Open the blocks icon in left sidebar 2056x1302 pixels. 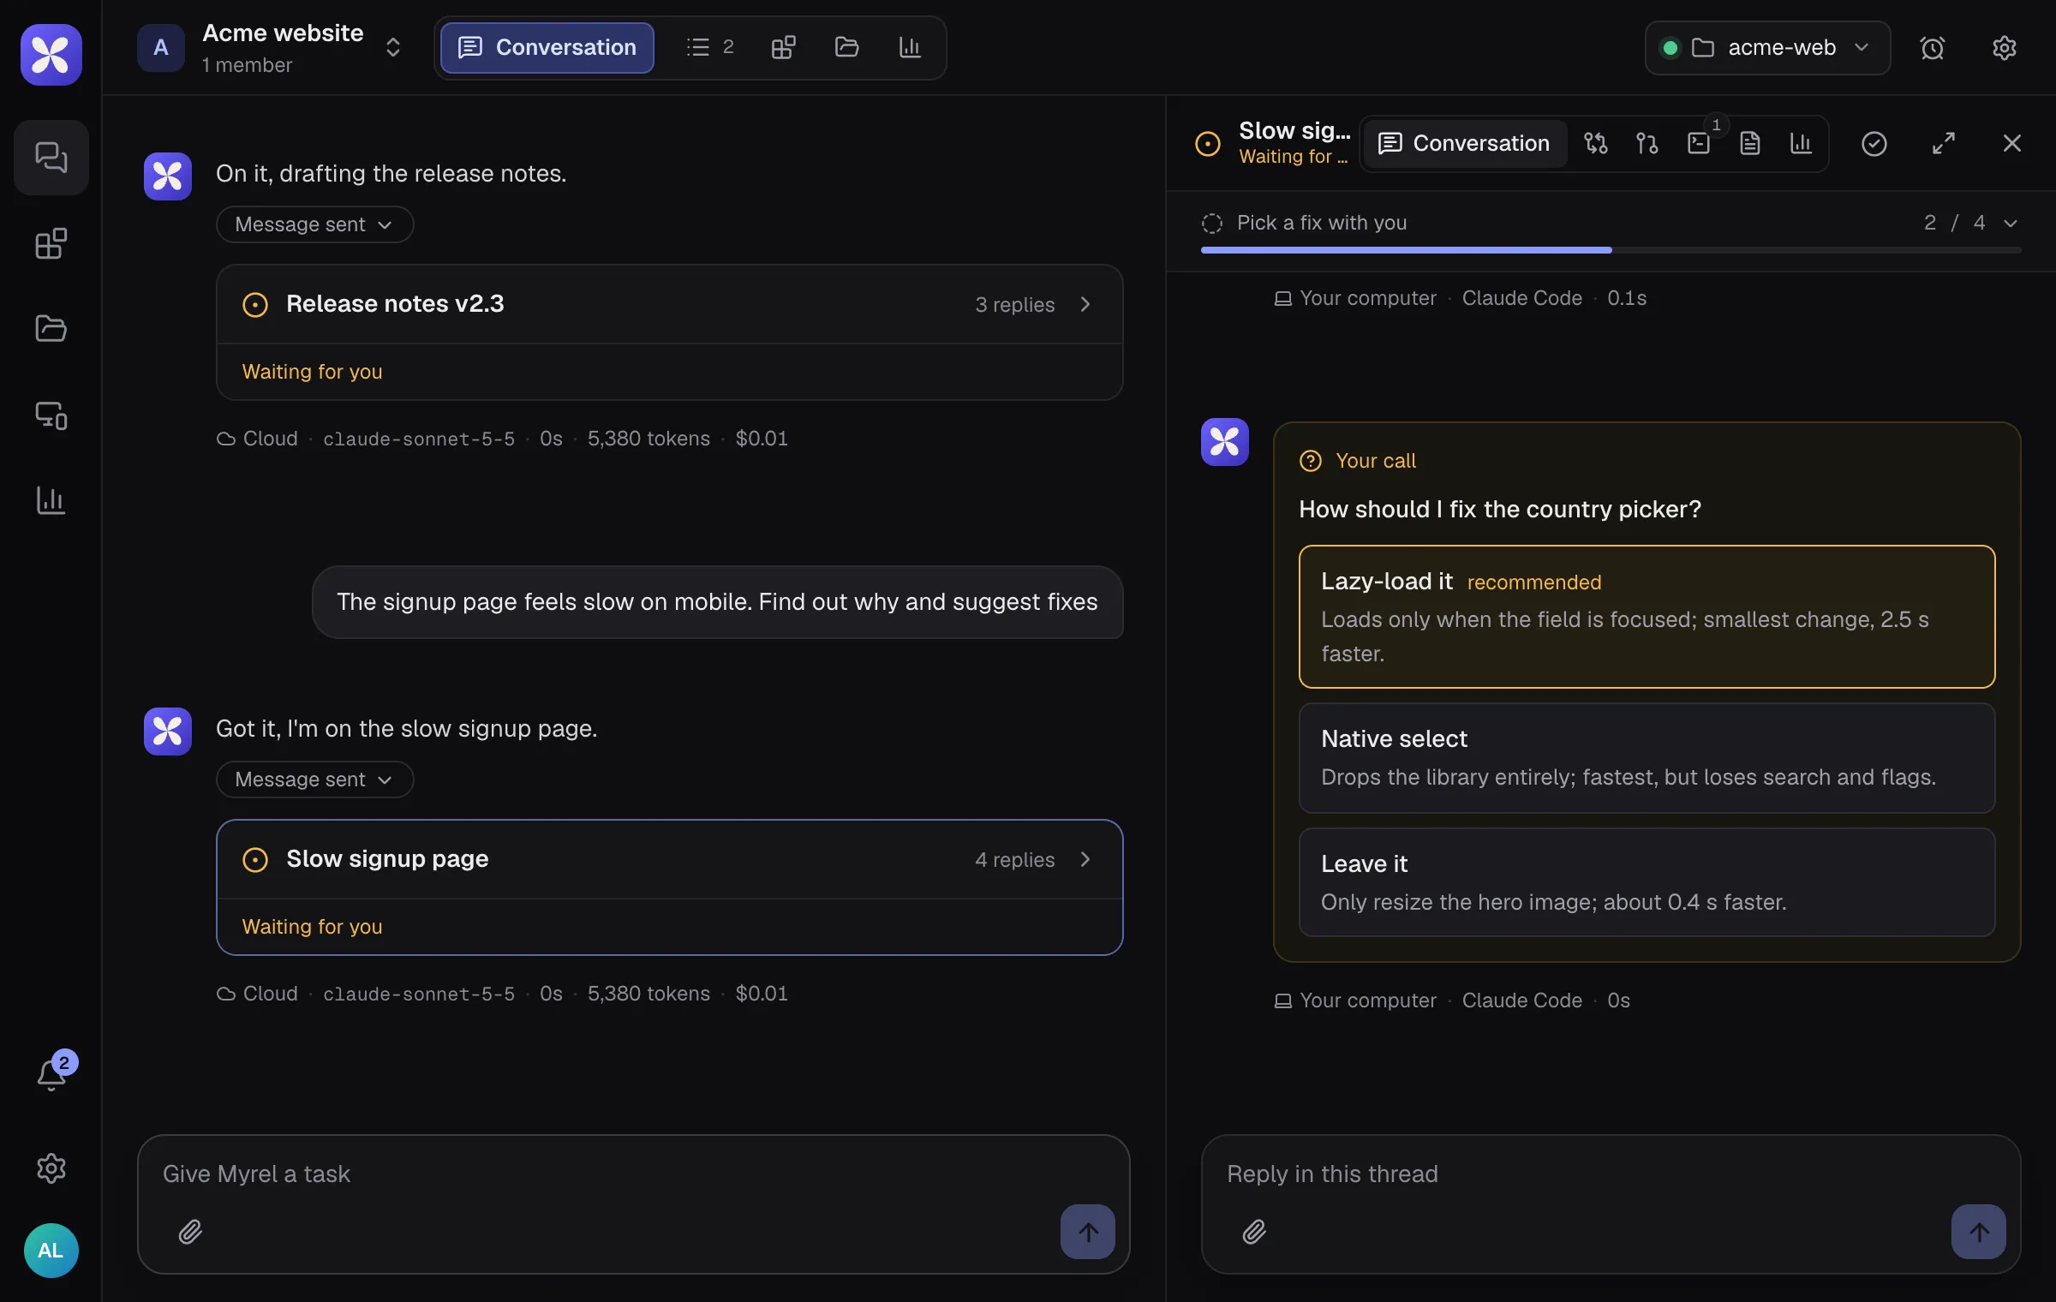[x=51, y=243]
